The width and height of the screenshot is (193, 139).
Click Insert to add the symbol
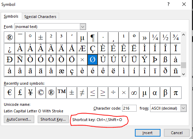coord(148,133)
